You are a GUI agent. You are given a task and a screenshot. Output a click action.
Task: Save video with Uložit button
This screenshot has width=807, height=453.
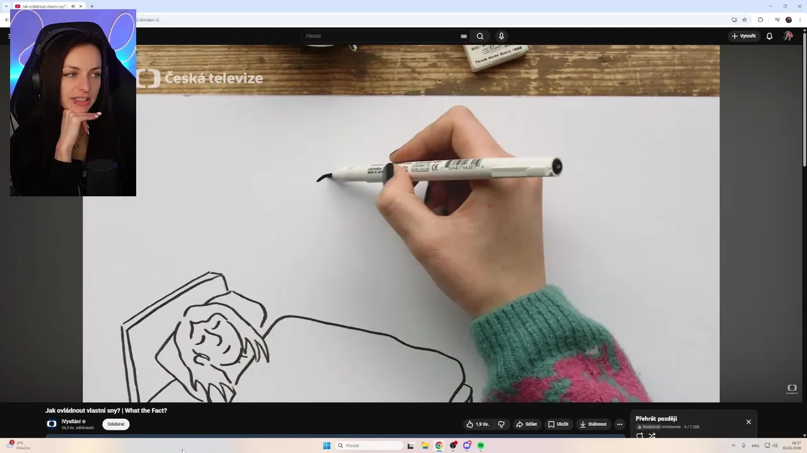coord(558,424)
